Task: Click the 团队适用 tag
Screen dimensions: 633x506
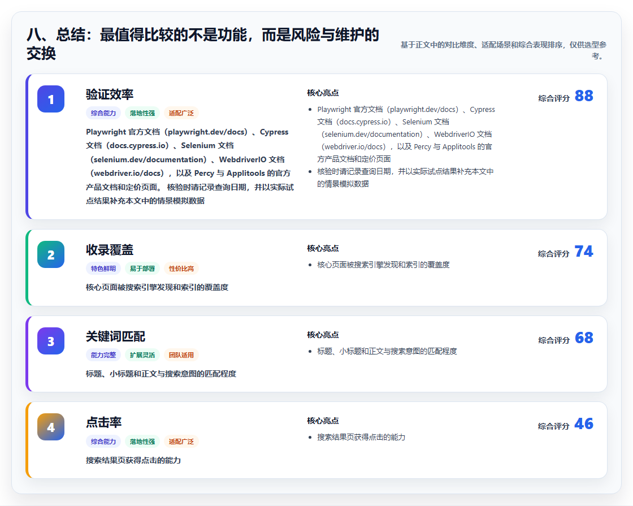Action: coord(181,355)
